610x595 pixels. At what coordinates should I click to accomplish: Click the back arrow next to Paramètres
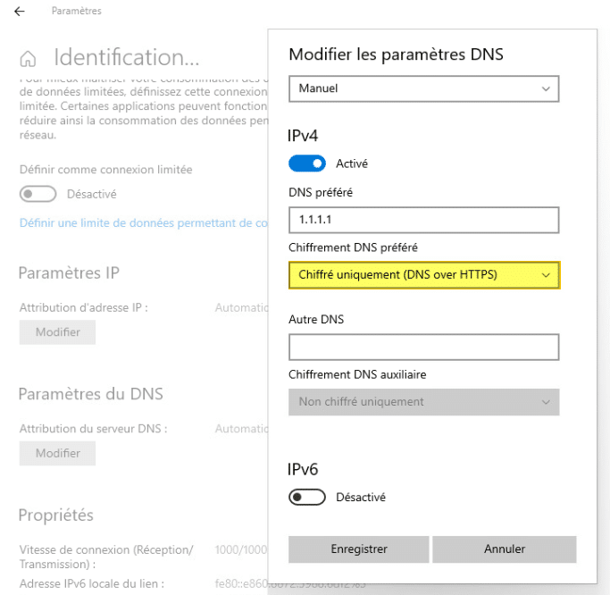[x=20, y=11]
